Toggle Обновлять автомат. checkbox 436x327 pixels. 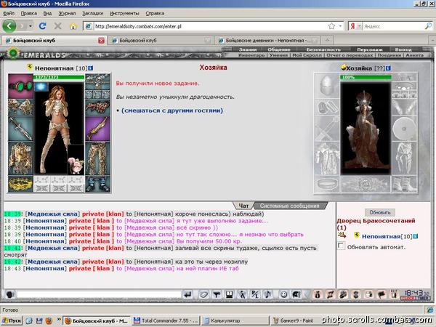341,246
